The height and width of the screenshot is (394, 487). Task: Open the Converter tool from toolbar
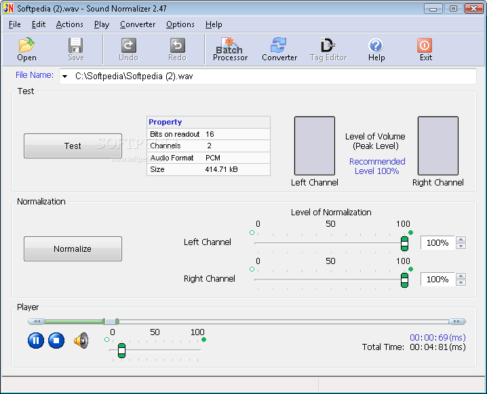[279, 49]
